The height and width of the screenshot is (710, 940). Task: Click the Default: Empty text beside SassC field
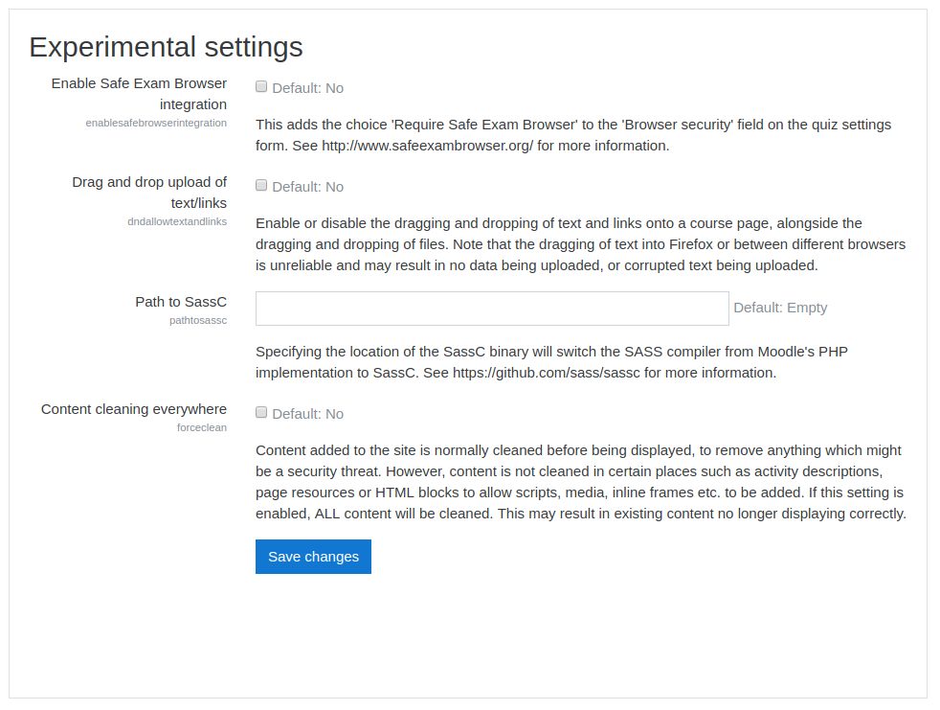(x=780, y=308)
